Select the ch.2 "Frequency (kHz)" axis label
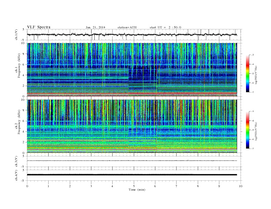 19,122
